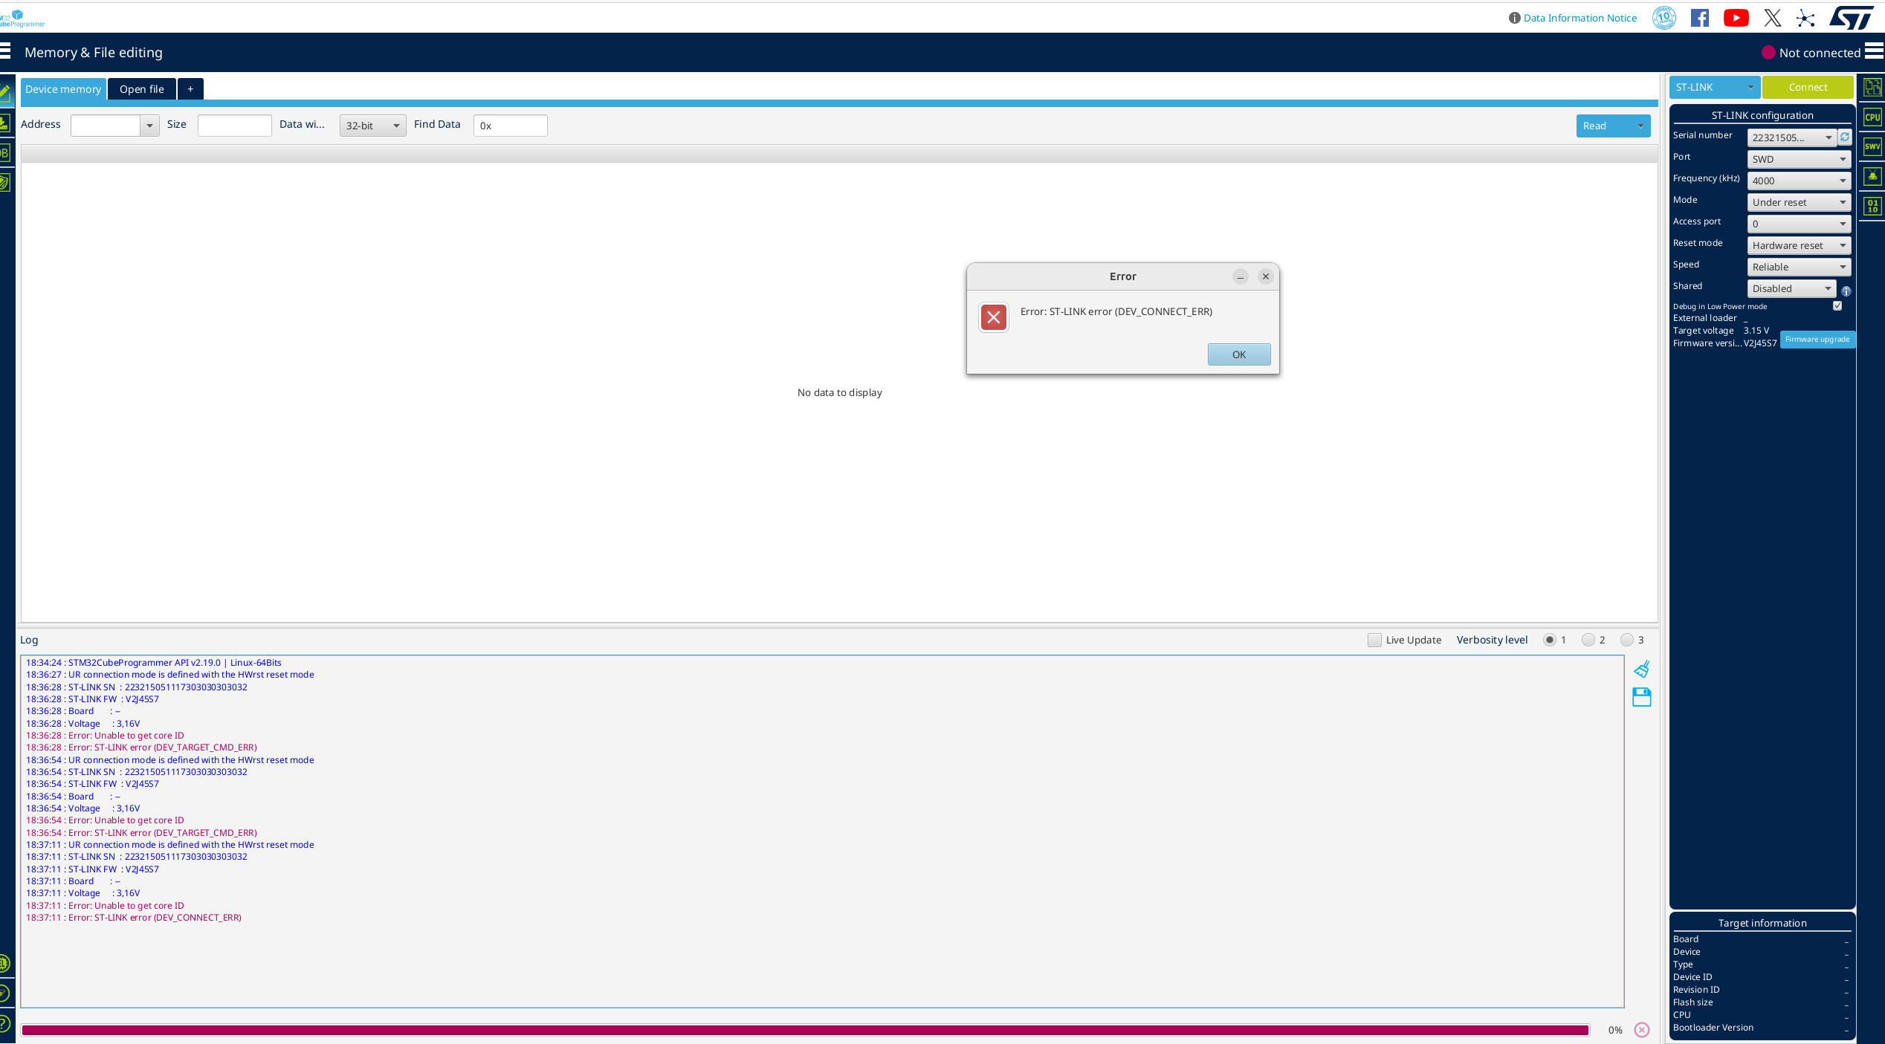Open the Data width 32-bit dropdown
The height and width of the screenshot is (1044, 1885).
(x=372, y=126)
